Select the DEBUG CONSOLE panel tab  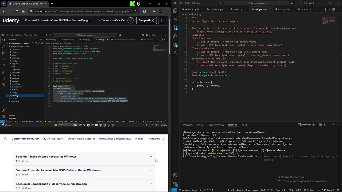tap(216, 125)
